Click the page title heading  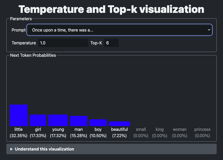click(x=111, y=9)
